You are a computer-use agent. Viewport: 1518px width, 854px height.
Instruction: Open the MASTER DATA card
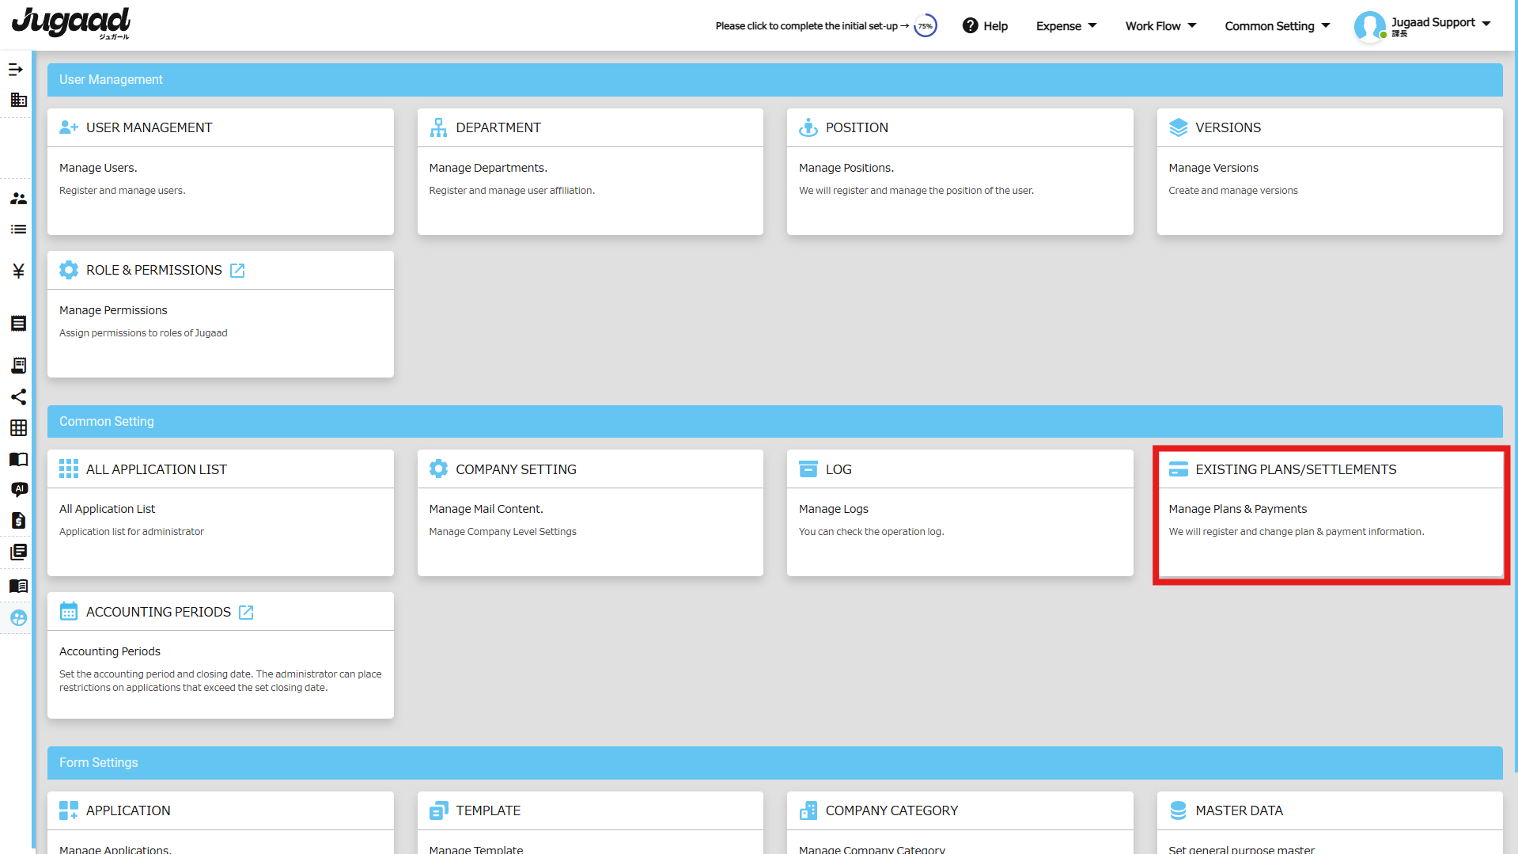coord(1330,822)
